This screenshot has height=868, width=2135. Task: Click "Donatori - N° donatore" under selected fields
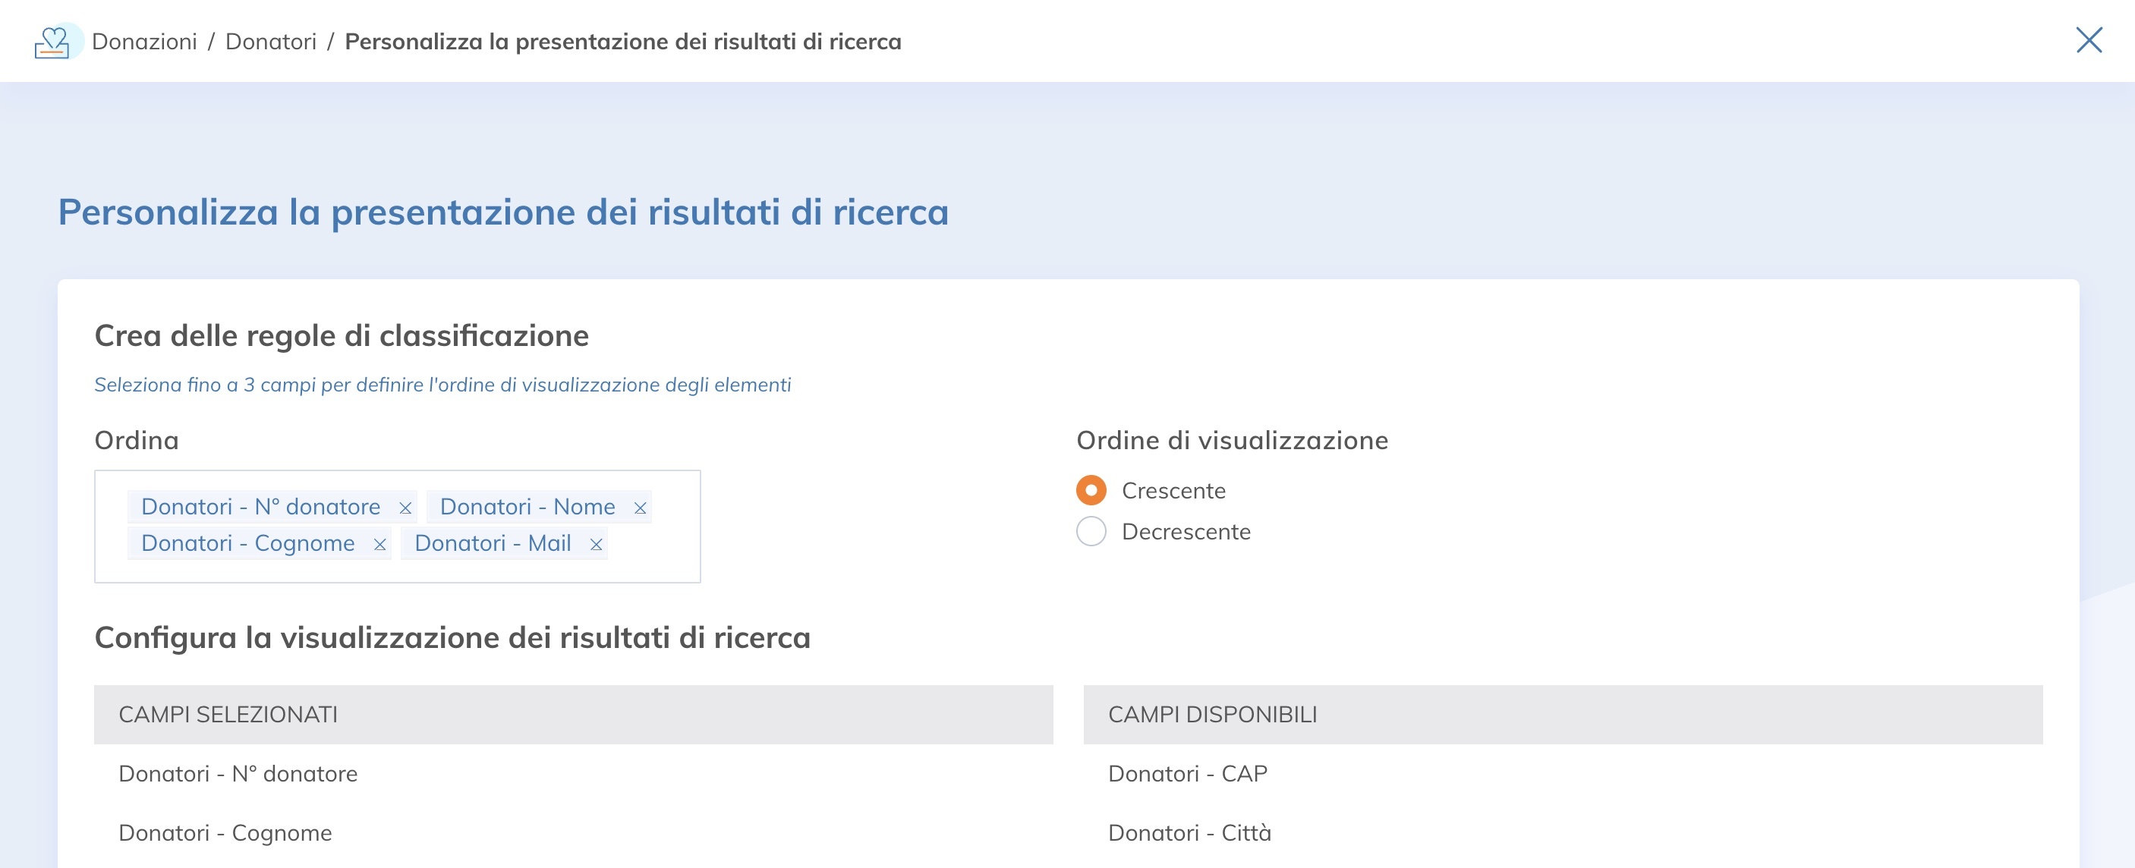coord(238,772)
